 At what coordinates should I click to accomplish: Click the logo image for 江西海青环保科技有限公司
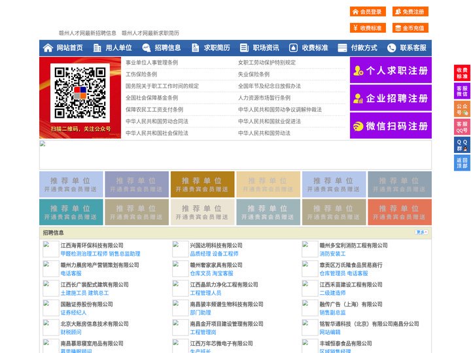click(x=51, y=249)
